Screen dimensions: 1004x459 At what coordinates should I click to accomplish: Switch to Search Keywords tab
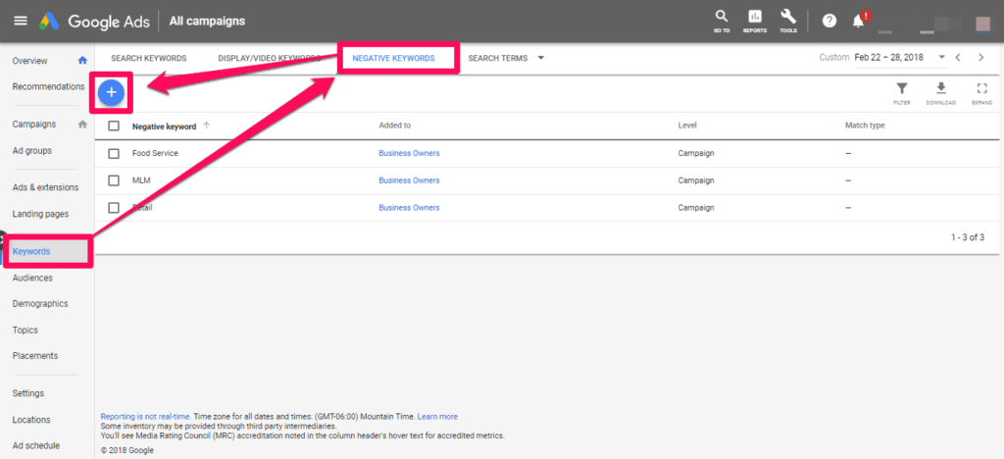pos(149,58)
